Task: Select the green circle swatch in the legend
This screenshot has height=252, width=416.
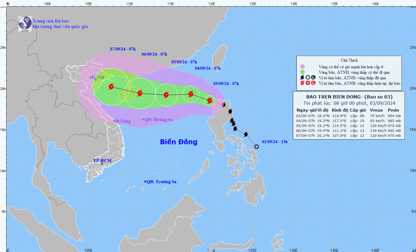Action: [x=302, y=72]
